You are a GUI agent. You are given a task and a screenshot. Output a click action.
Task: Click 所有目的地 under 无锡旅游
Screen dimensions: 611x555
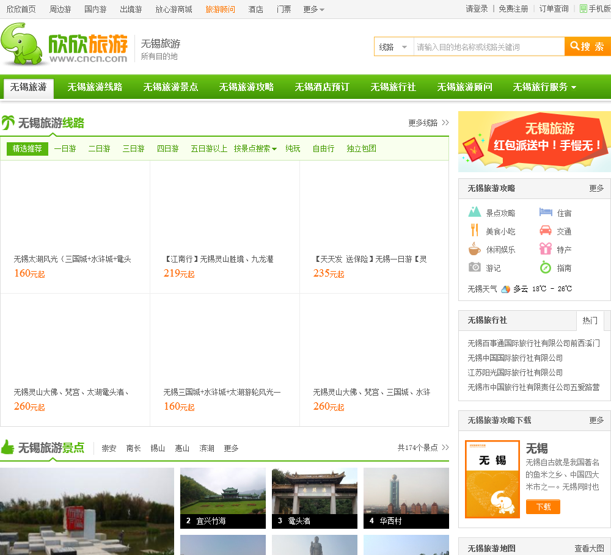tap(159, 56)
